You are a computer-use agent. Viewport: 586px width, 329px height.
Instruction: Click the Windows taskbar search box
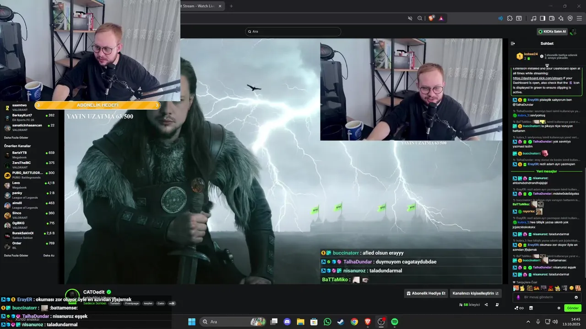click(233, 322)
